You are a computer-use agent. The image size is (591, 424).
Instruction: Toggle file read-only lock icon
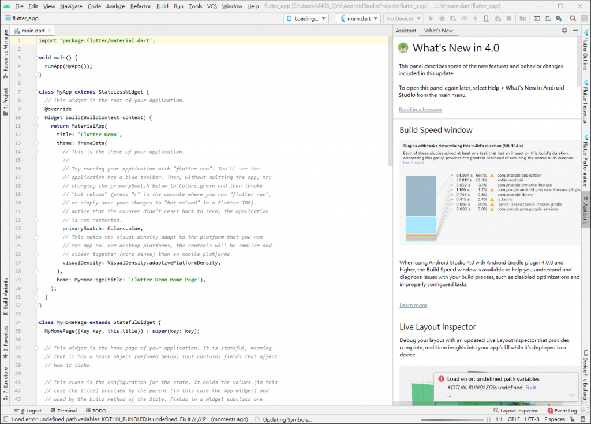[x=572, y=419]
